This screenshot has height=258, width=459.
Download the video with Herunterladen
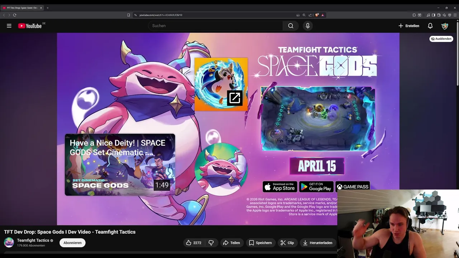(x=318, y=243)
